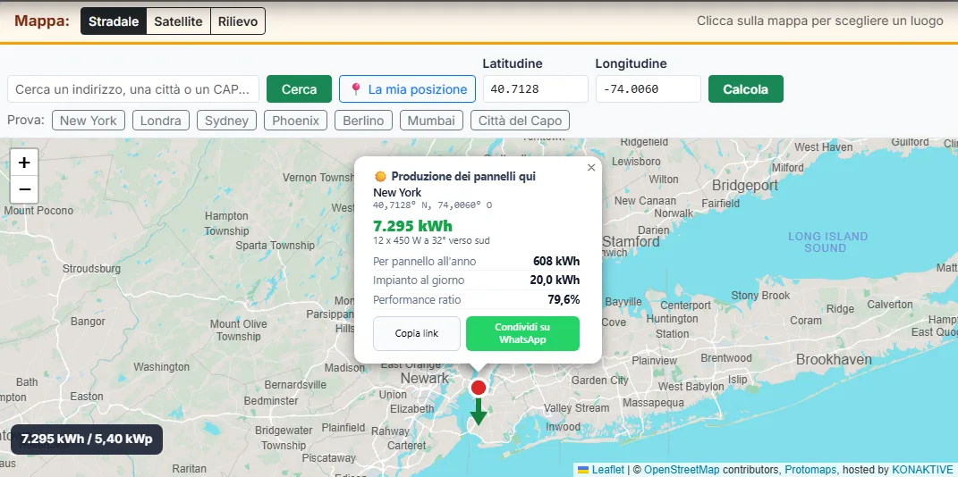Switch map to Rilievo view
This screenshot has width=958, height=477.
point(238,21)
